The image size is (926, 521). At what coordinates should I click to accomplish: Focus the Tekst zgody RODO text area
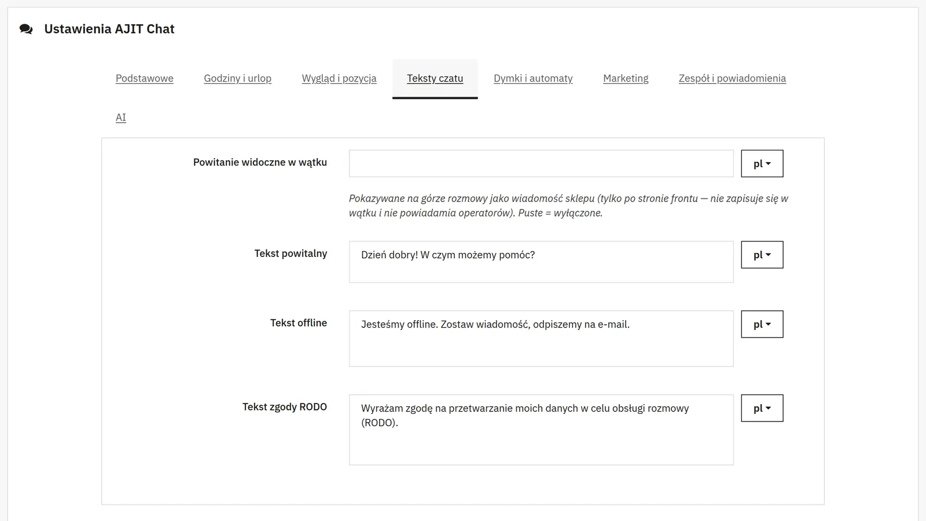pyautogui.click(x=541, y=430)
